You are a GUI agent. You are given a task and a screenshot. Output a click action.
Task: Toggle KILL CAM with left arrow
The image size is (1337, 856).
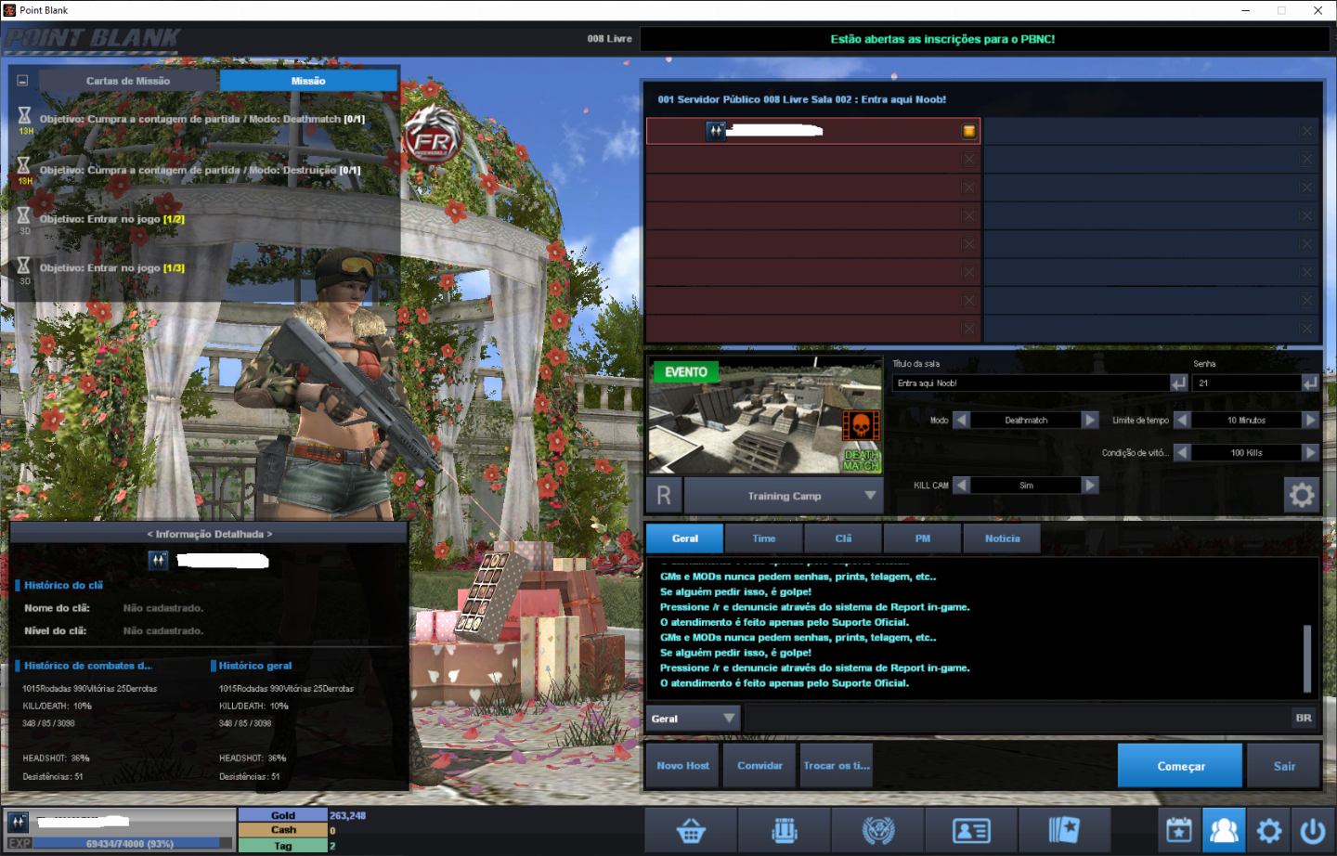coord(962,485)
